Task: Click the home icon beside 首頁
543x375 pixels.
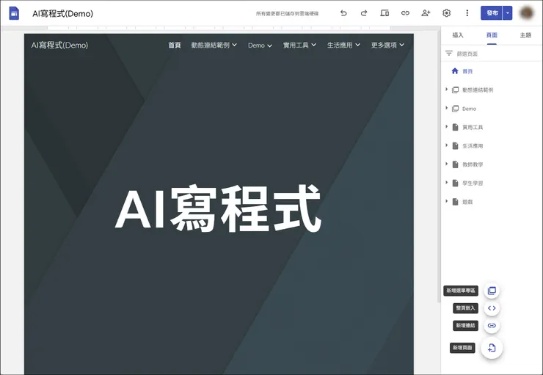Action: [x=455, y=71]
